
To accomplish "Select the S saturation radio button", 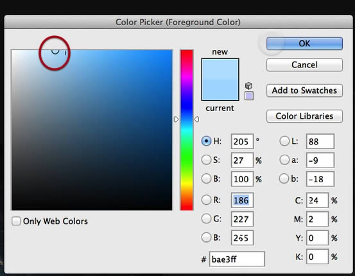I will click(x=206, y=160).
